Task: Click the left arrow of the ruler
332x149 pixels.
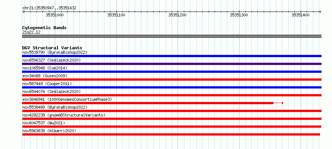Action: pos(23,12)
